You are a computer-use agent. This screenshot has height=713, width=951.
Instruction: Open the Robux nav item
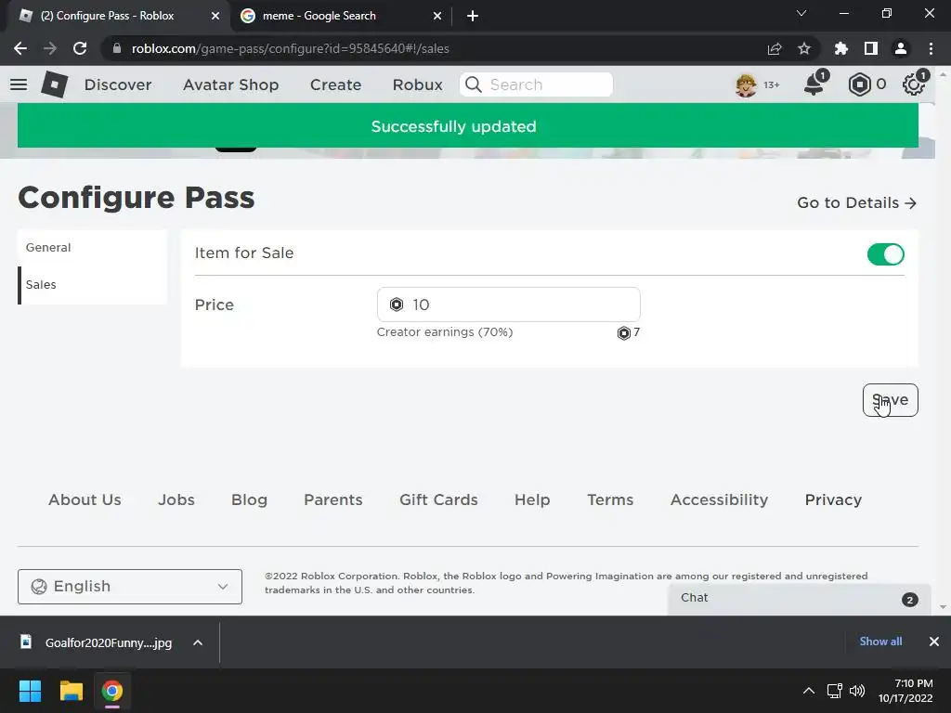coord(417,84)
